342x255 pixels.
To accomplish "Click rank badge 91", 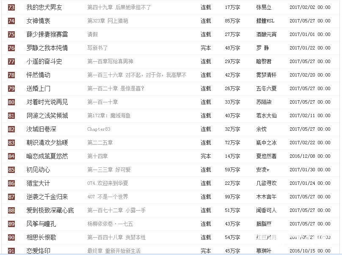I will tap(11, 251).
